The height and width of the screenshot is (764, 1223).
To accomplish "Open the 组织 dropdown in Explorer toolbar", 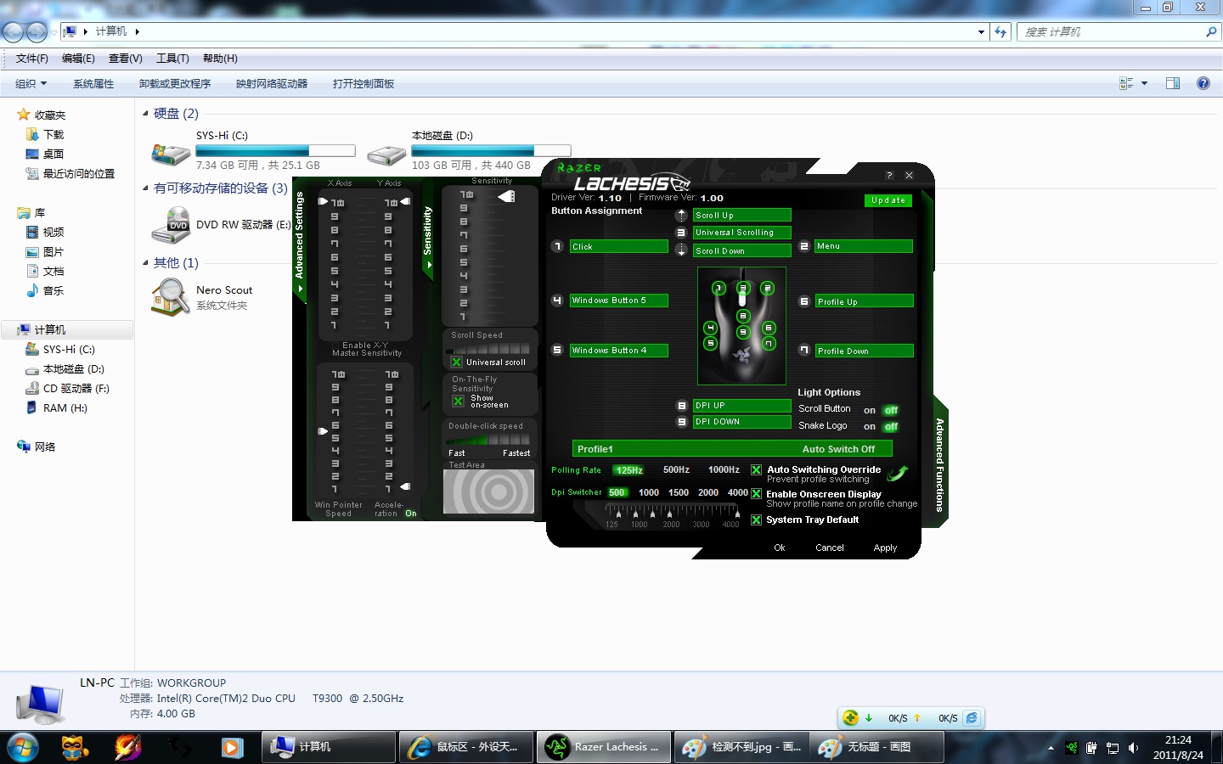I will [31, 83].
